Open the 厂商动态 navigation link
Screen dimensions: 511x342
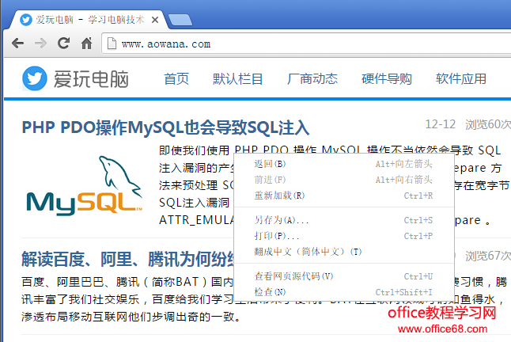tap(312, 79)
